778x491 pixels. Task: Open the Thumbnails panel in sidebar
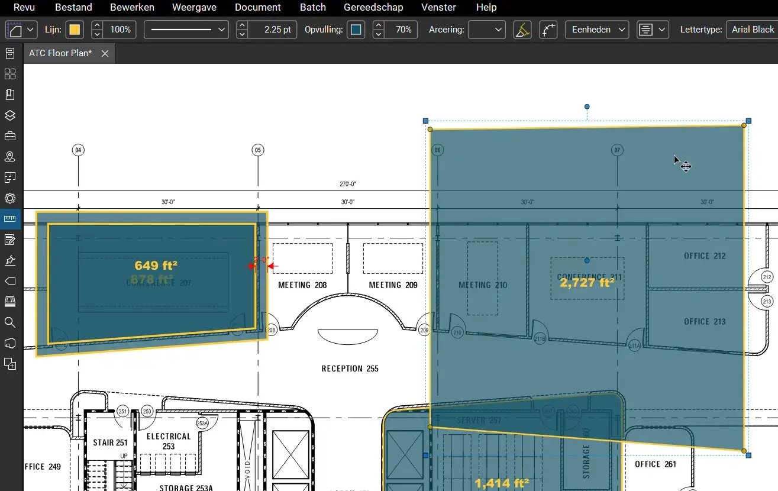click(x=10, y=74)
